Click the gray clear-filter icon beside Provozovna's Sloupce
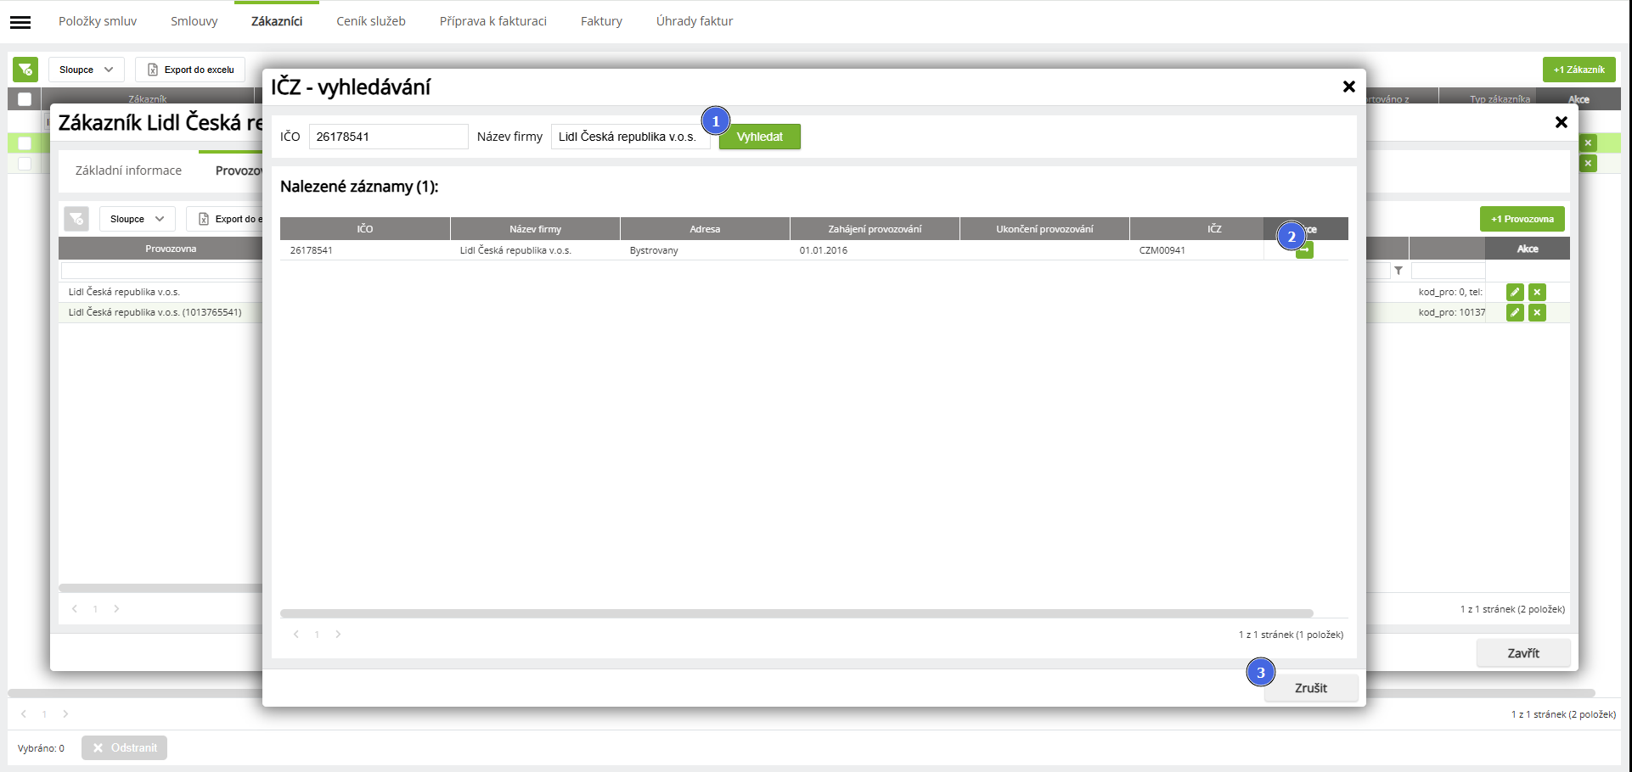This screenshot has width=1632, height=772. [x=76, y=219]
